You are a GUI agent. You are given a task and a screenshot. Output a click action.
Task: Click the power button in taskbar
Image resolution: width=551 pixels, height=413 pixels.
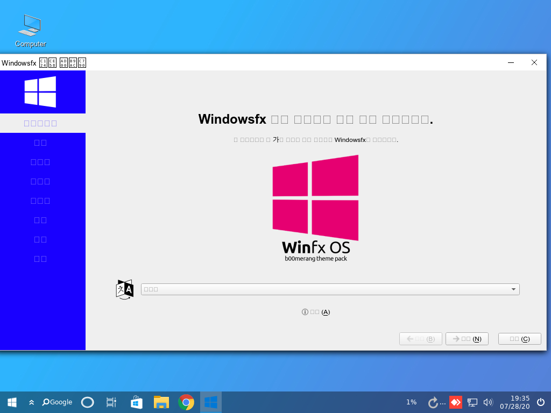tap(541, 402)
